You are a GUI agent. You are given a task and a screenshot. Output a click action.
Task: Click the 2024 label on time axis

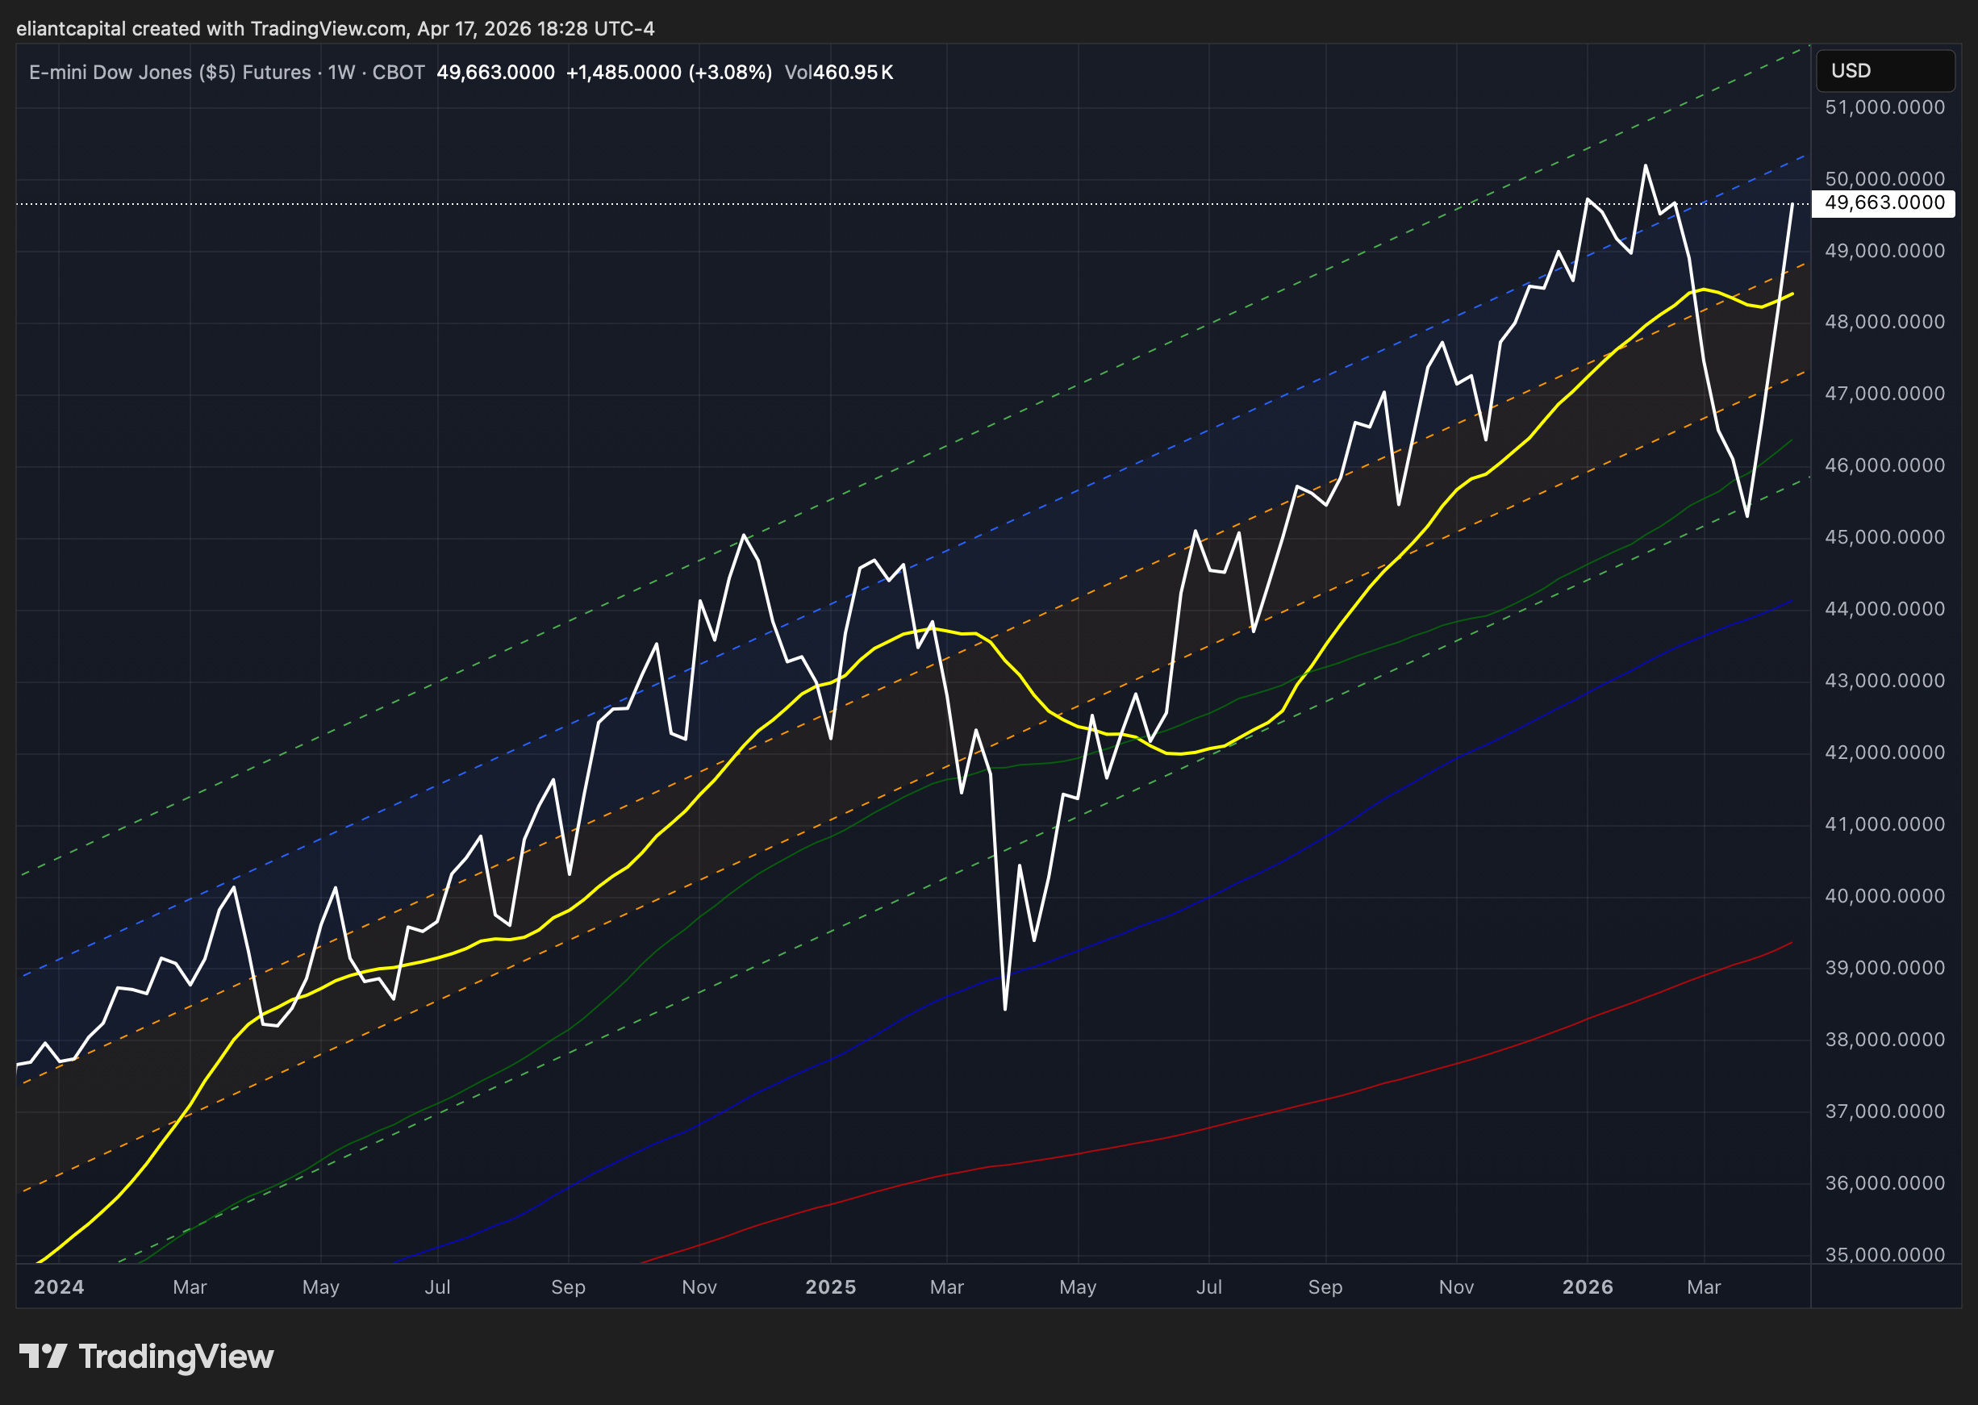click(59, 1287)
